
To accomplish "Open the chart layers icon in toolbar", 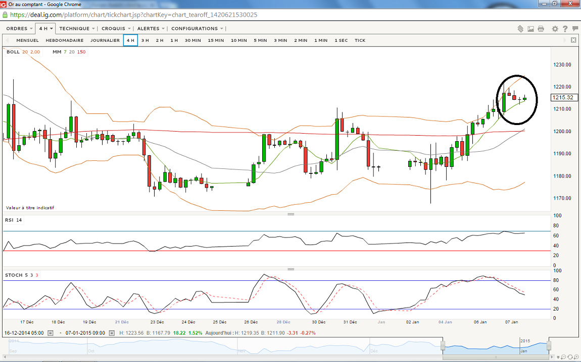I will click(x=520, y=29).
